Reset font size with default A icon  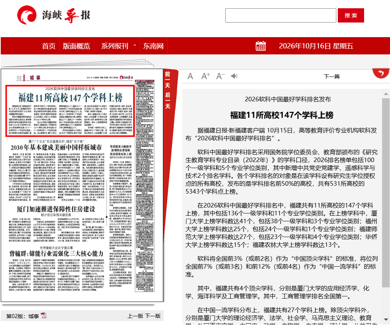click(190, 76)
